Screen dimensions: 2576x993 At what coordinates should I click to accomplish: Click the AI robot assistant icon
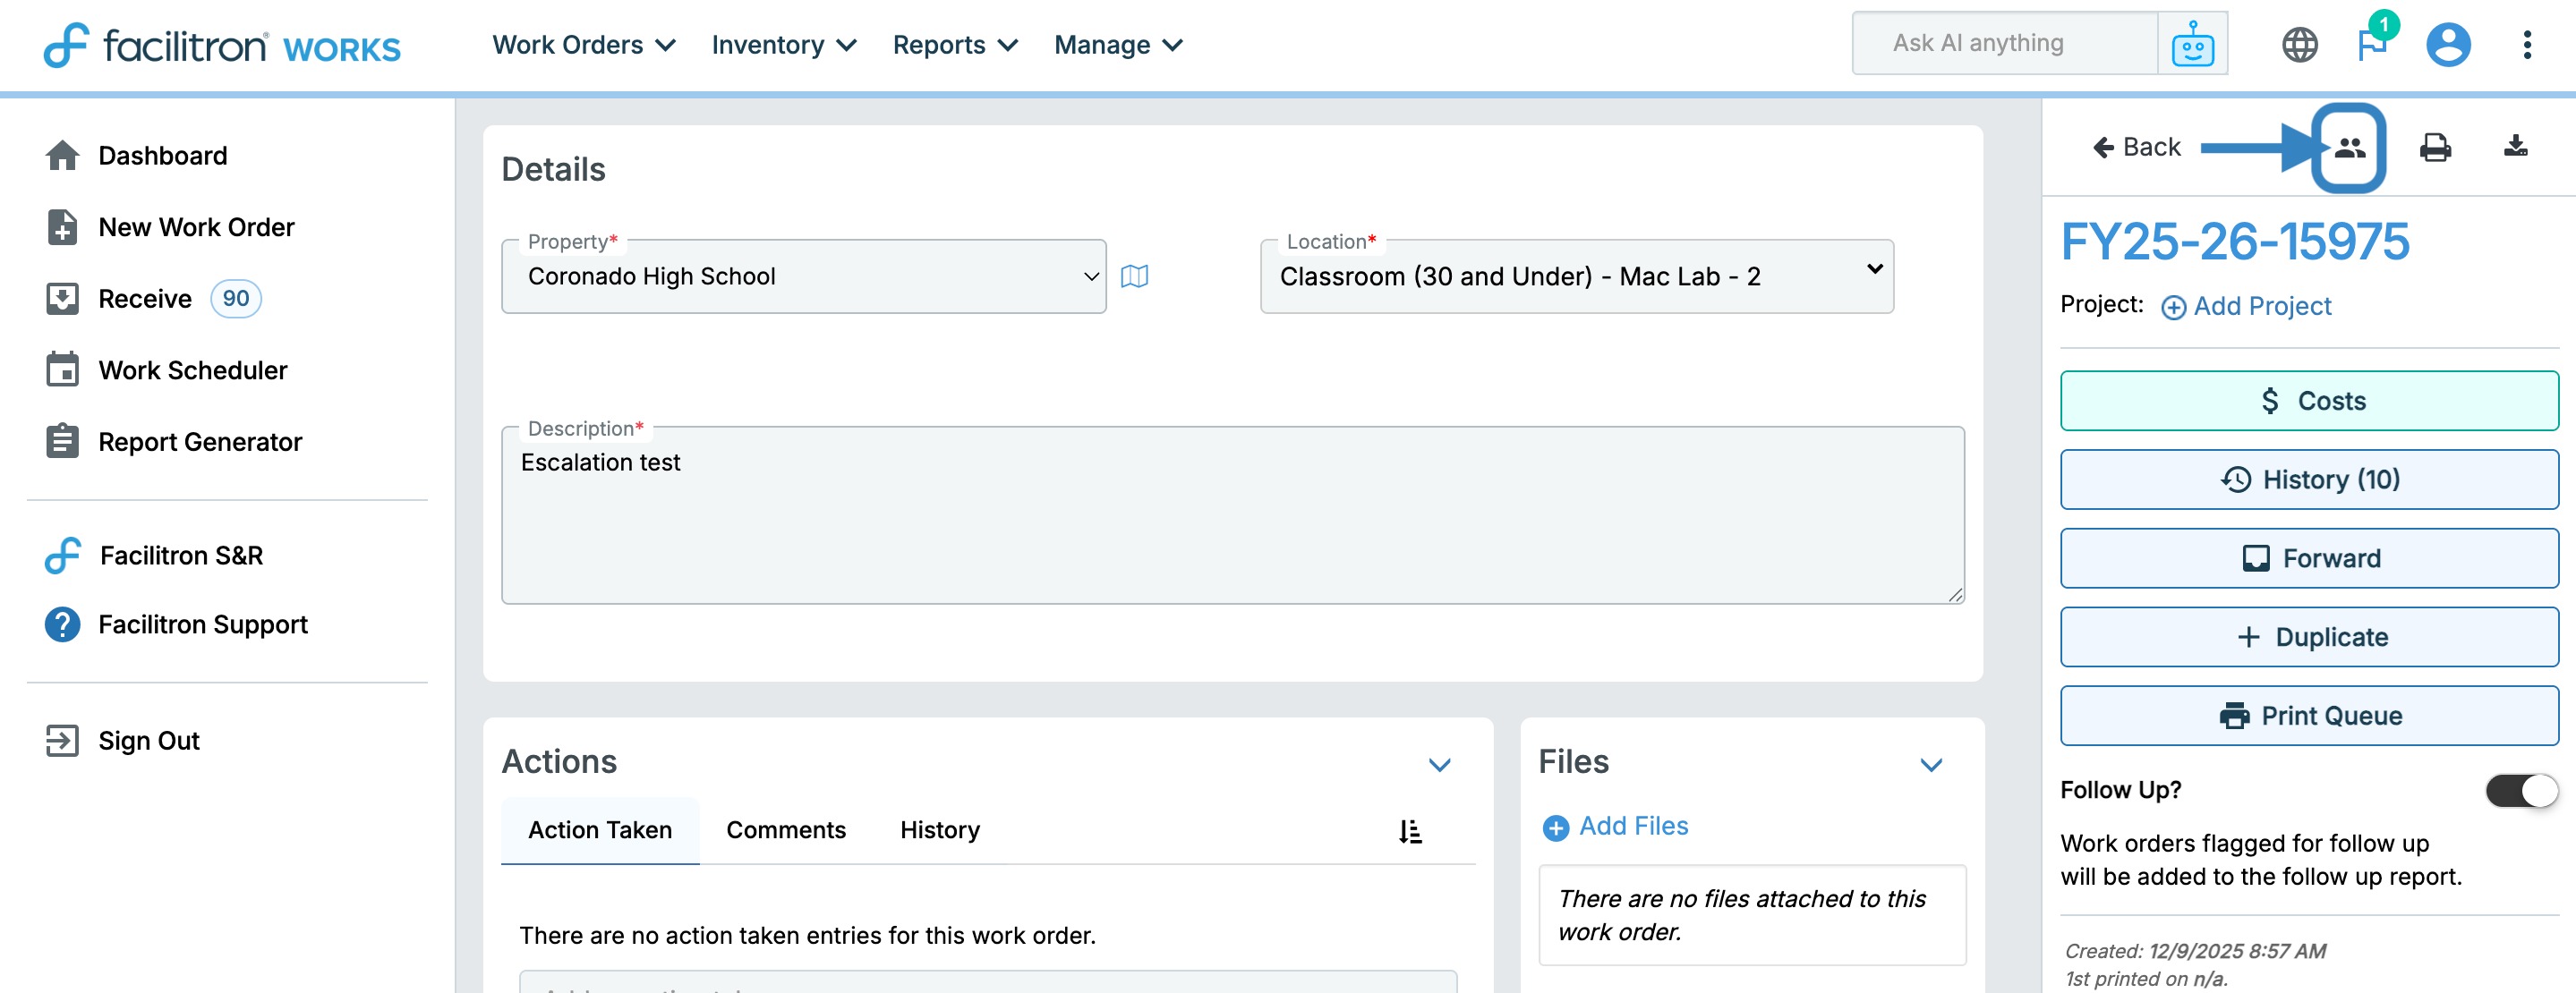[x=2191, y=44]
